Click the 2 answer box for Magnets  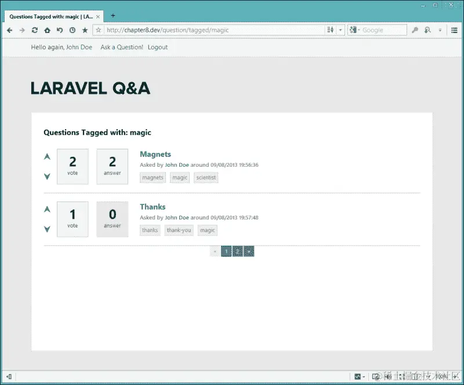[113, 167]
